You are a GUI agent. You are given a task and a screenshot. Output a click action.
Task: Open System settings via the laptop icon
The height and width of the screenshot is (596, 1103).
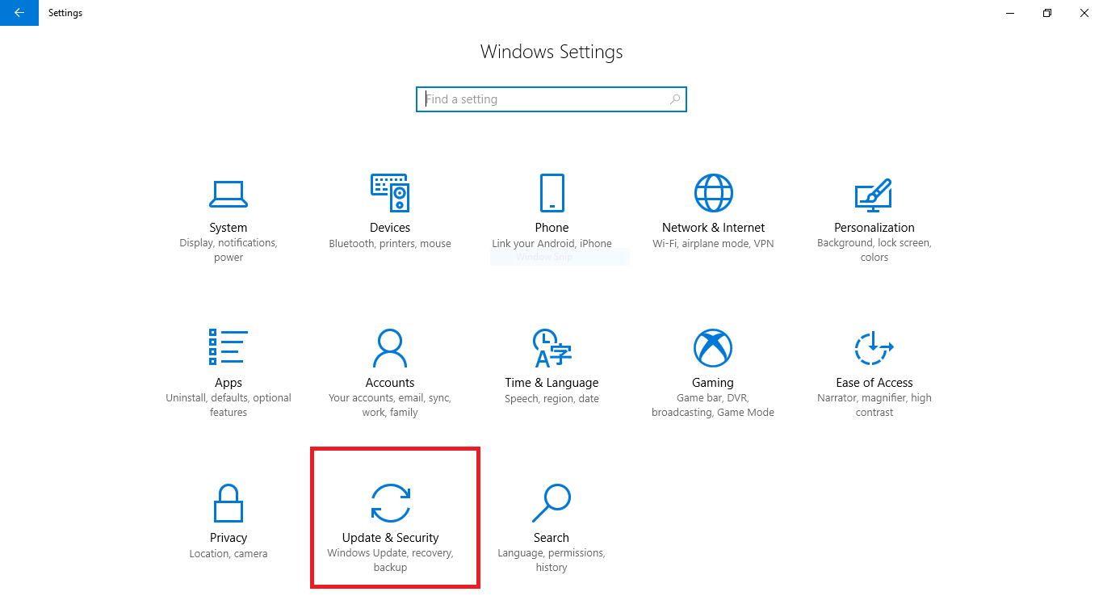tap(229, 193)
